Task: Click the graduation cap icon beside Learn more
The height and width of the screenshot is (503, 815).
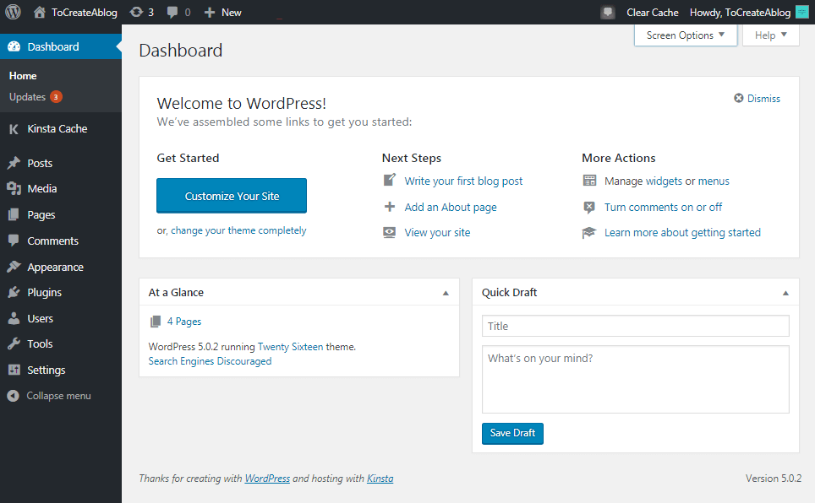Action: 589,233
